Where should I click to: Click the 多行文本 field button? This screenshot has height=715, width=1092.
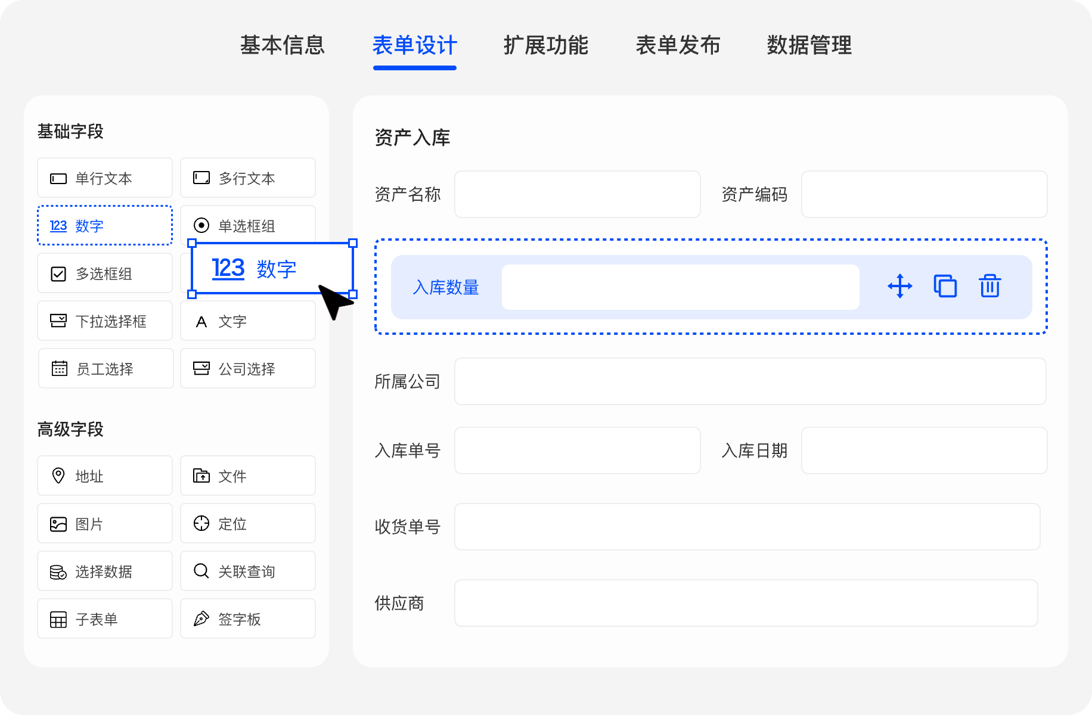[x=247, y=178]
